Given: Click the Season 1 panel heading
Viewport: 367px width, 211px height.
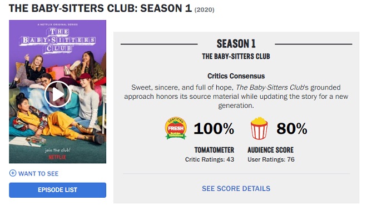Looking at the screenshot, I should click(236, 44).
